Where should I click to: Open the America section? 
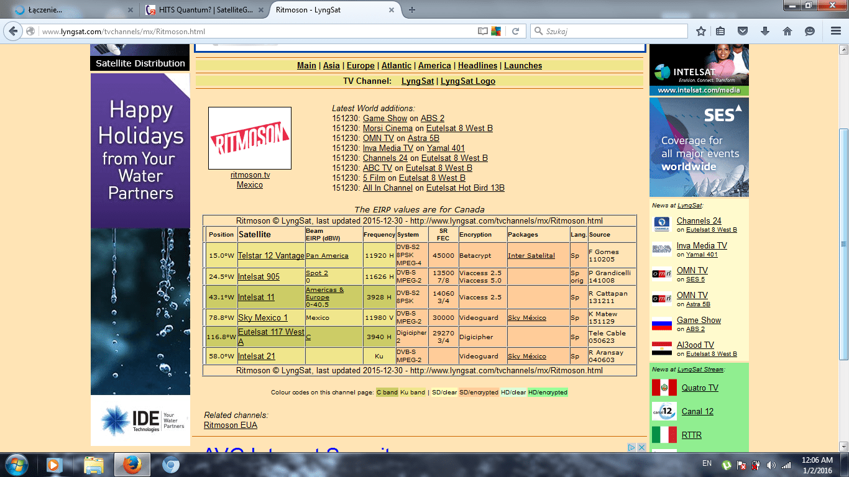[x=434, y=65]
